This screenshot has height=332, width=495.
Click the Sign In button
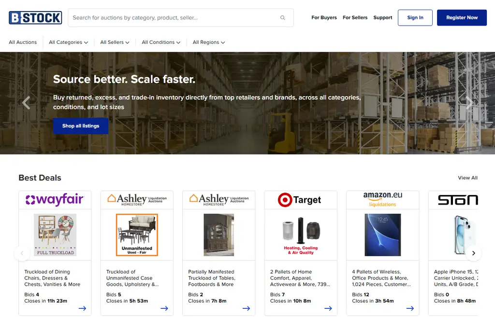coord(415,18)
